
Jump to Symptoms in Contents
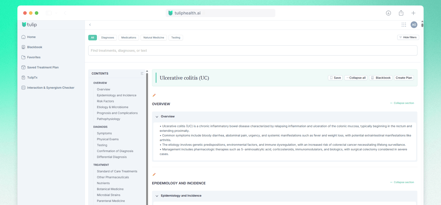click(x=104, y=133)
